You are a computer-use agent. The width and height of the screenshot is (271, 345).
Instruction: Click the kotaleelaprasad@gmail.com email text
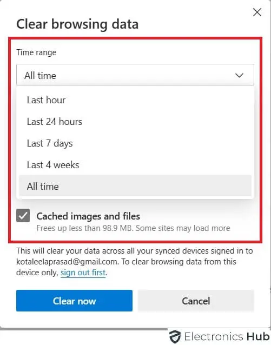pyautogui.click(x=67, y=262)
